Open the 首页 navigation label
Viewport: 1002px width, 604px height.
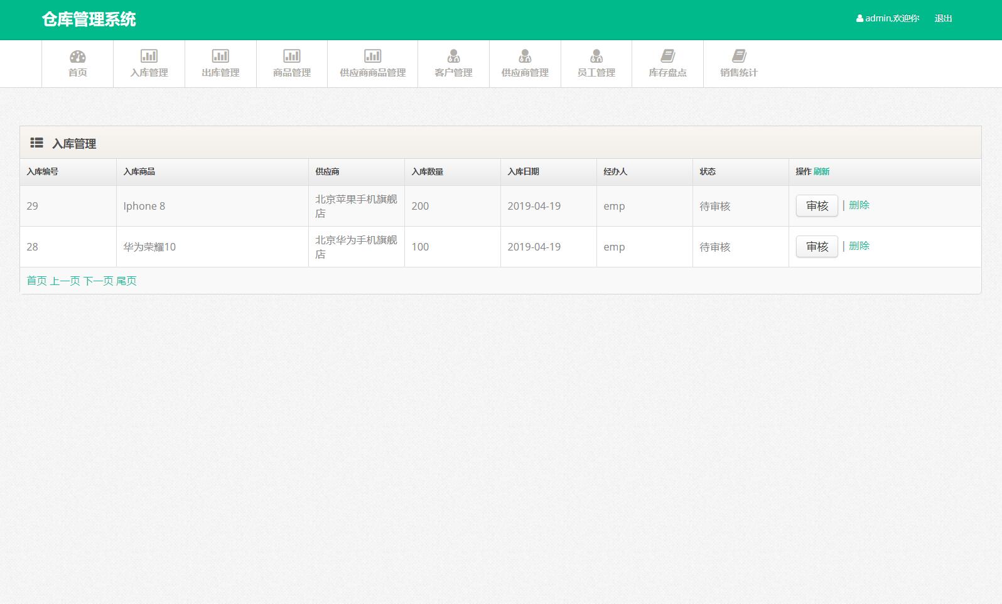[77, 73]
